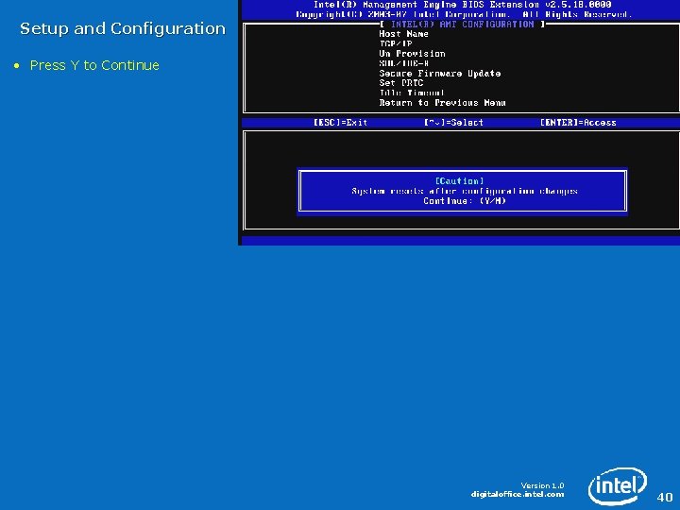The height and width of the screenshot is (510, 680).
Task: Click the Version 1.0 label
Action: pyautogui.click(x=542, y=485)
